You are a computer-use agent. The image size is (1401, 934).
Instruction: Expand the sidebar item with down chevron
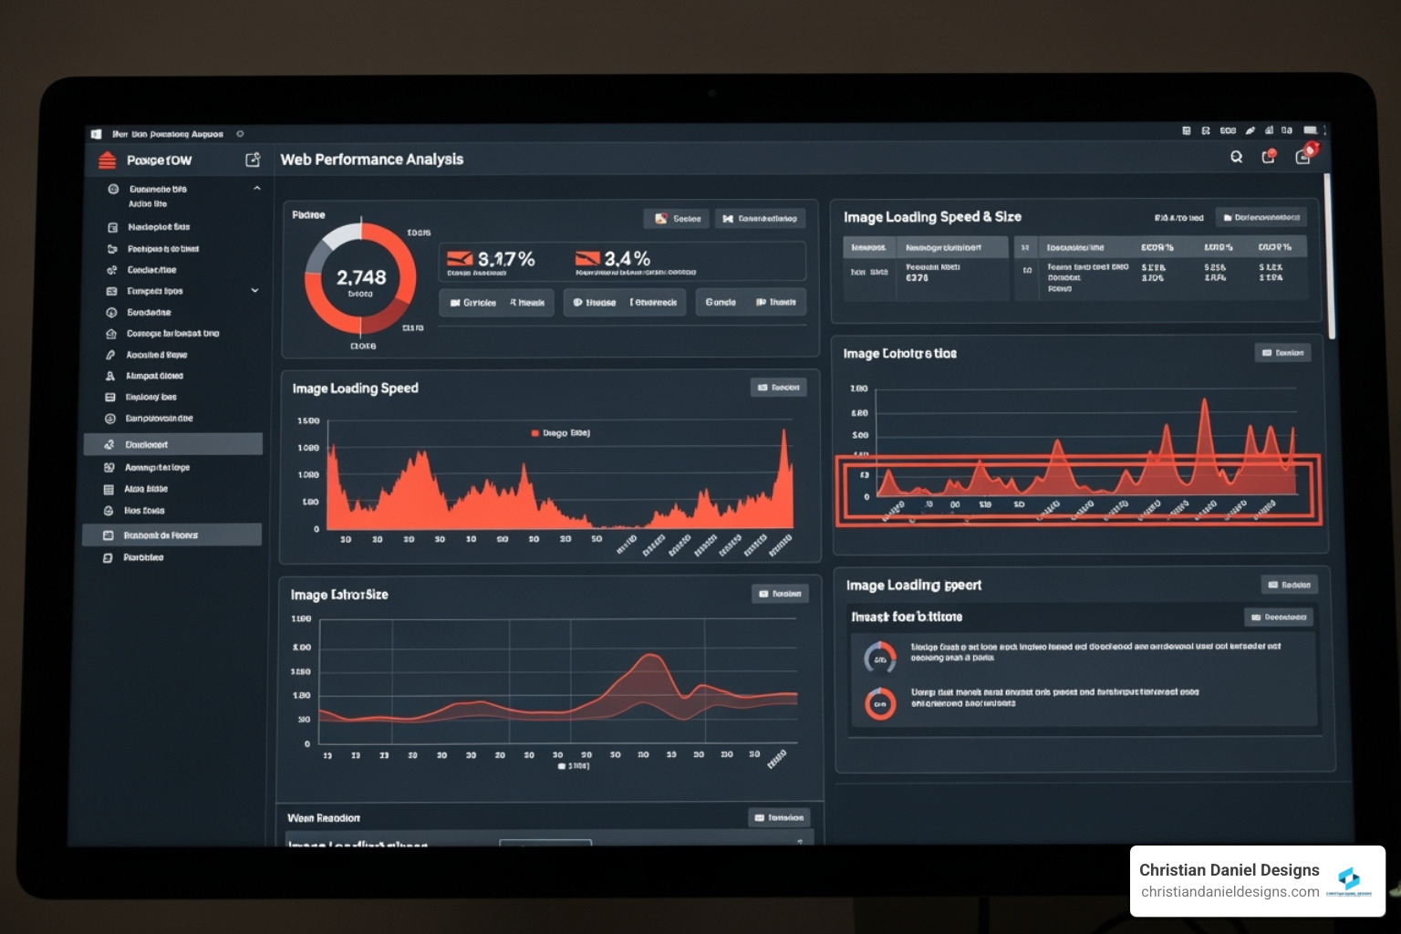point(254,291)
